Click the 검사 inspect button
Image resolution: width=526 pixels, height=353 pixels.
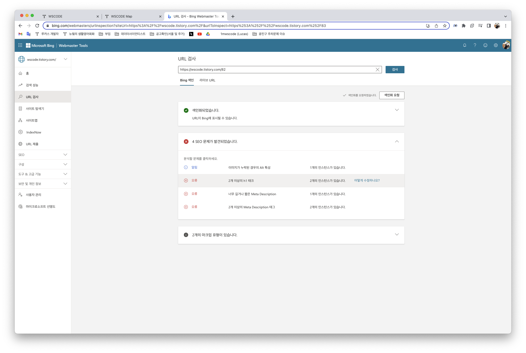394,70
